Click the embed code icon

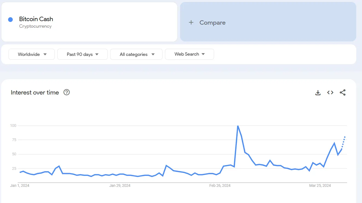click(x=330, y=93)
